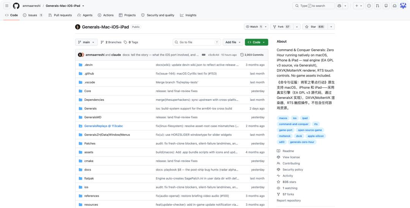Open the cmake folder
Screen dimensions: 410x208
click(x=88, y=161)
